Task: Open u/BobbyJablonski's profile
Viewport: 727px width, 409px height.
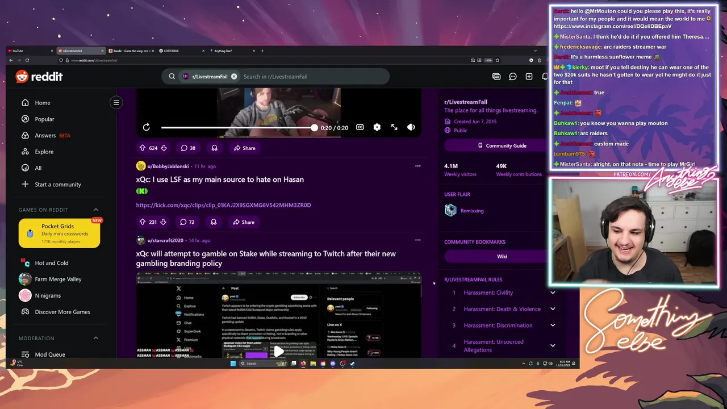Action: click(168, 166)
